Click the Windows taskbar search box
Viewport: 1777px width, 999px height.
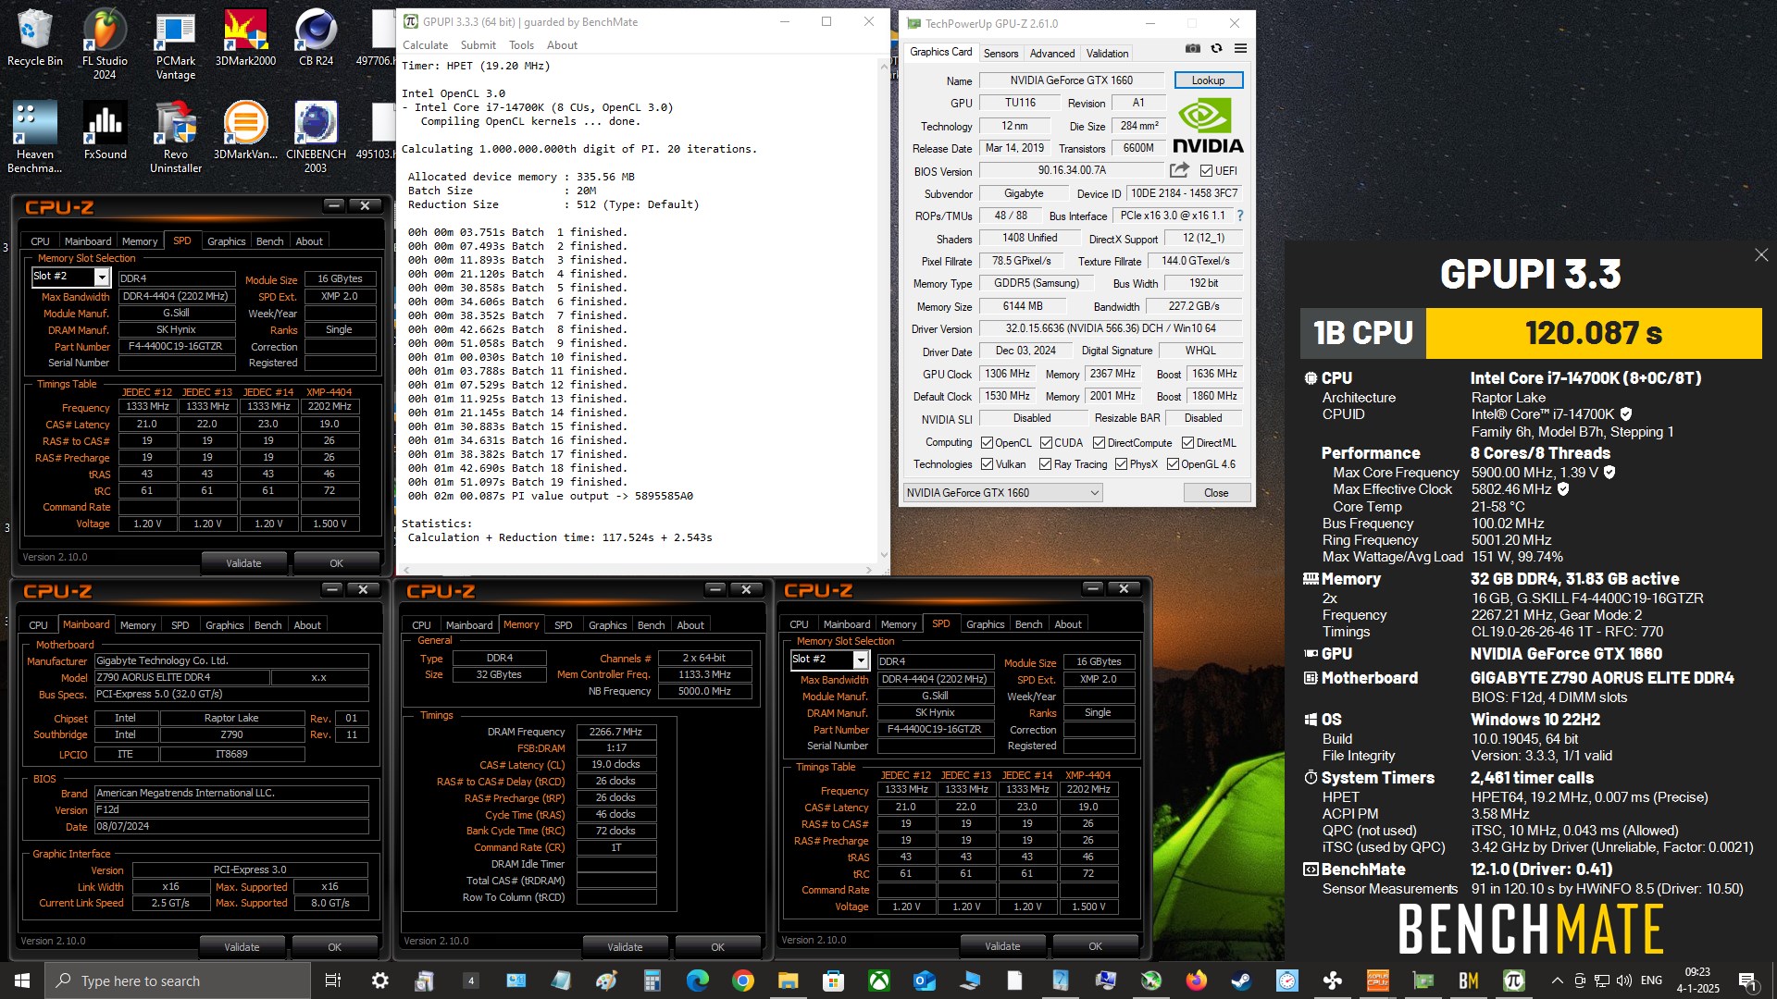[x=178, y=980]
